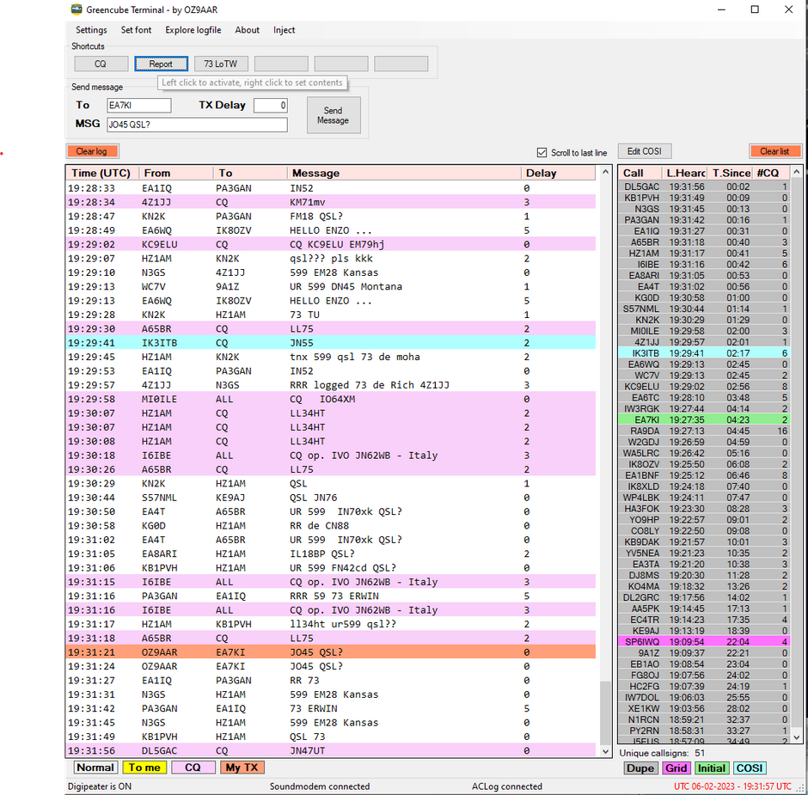
Task: Select the green EA7KI row in call list
Action: coord(705,420)
